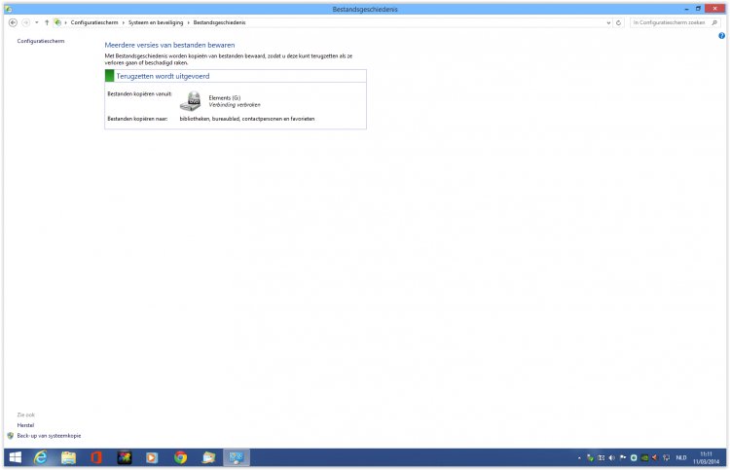Screen dimensions: 730x470
Task: Switch input language via NLD indicator
Action: [x=681, y=458]
